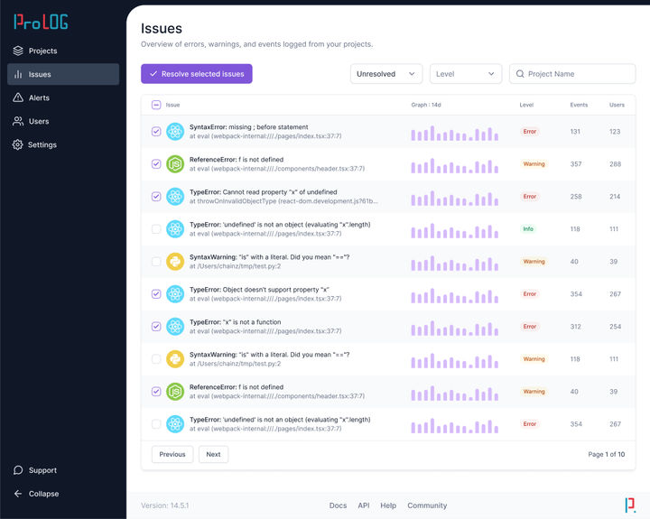This screenshot has height=519, width=650.
Task: Click Python icon of second SyntaxWarning row
Action: [175, 359]
